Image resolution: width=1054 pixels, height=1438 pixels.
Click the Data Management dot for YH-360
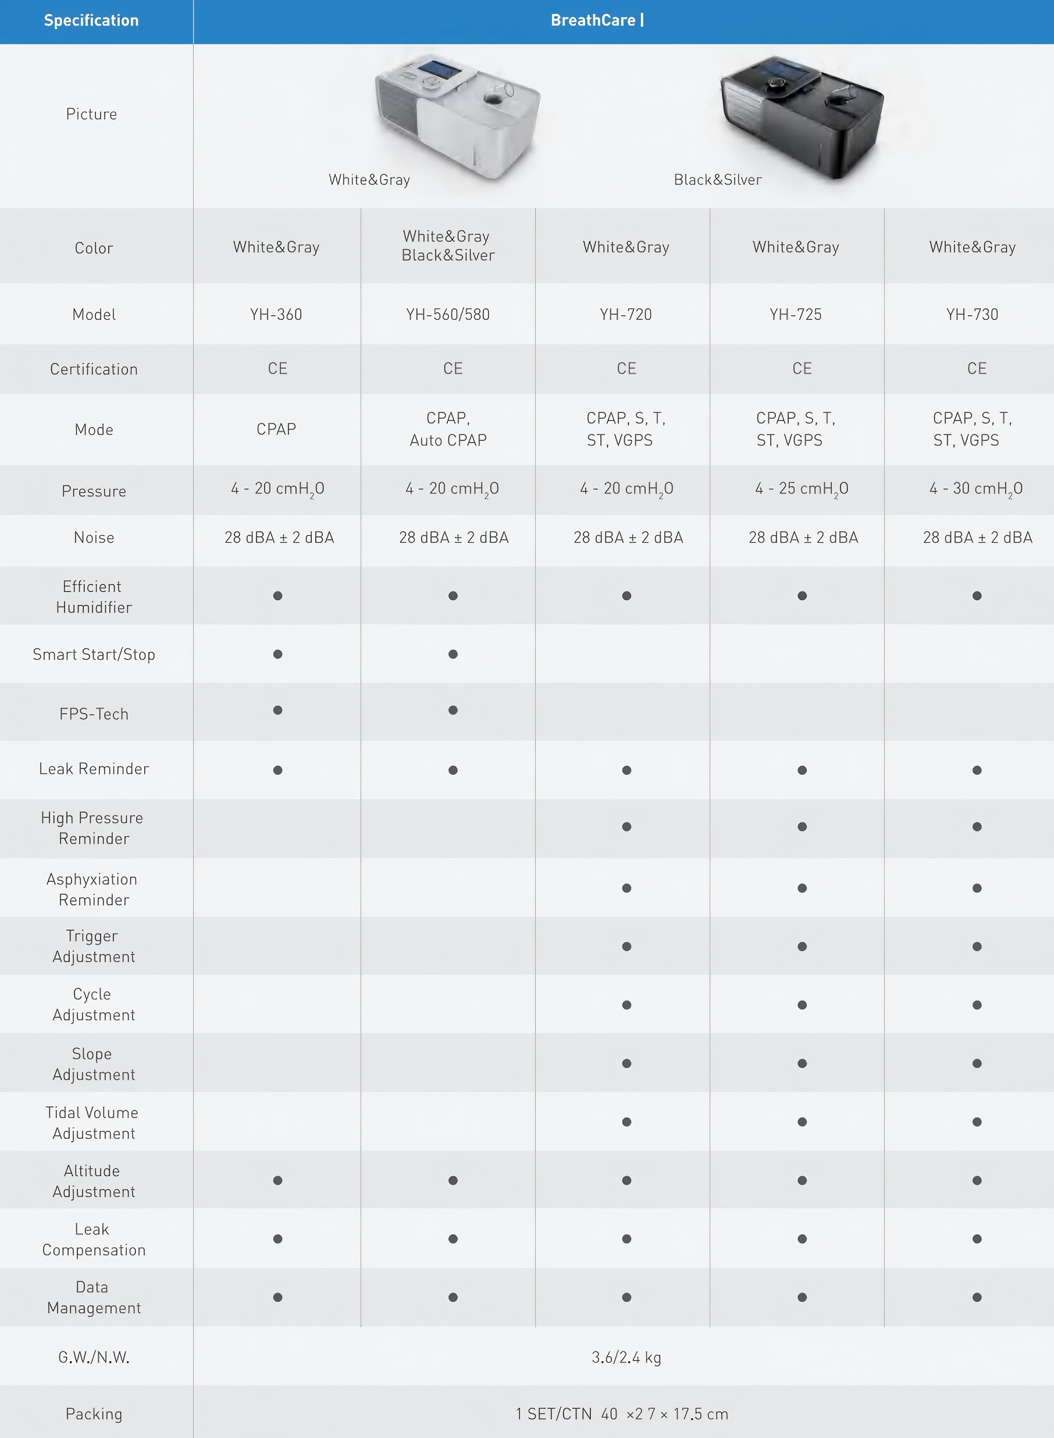coord(277,1297)
